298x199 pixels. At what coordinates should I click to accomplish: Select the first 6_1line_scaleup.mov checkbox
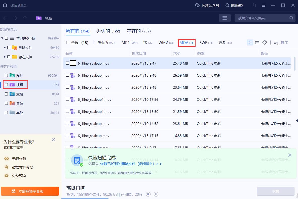coord(67,63)
